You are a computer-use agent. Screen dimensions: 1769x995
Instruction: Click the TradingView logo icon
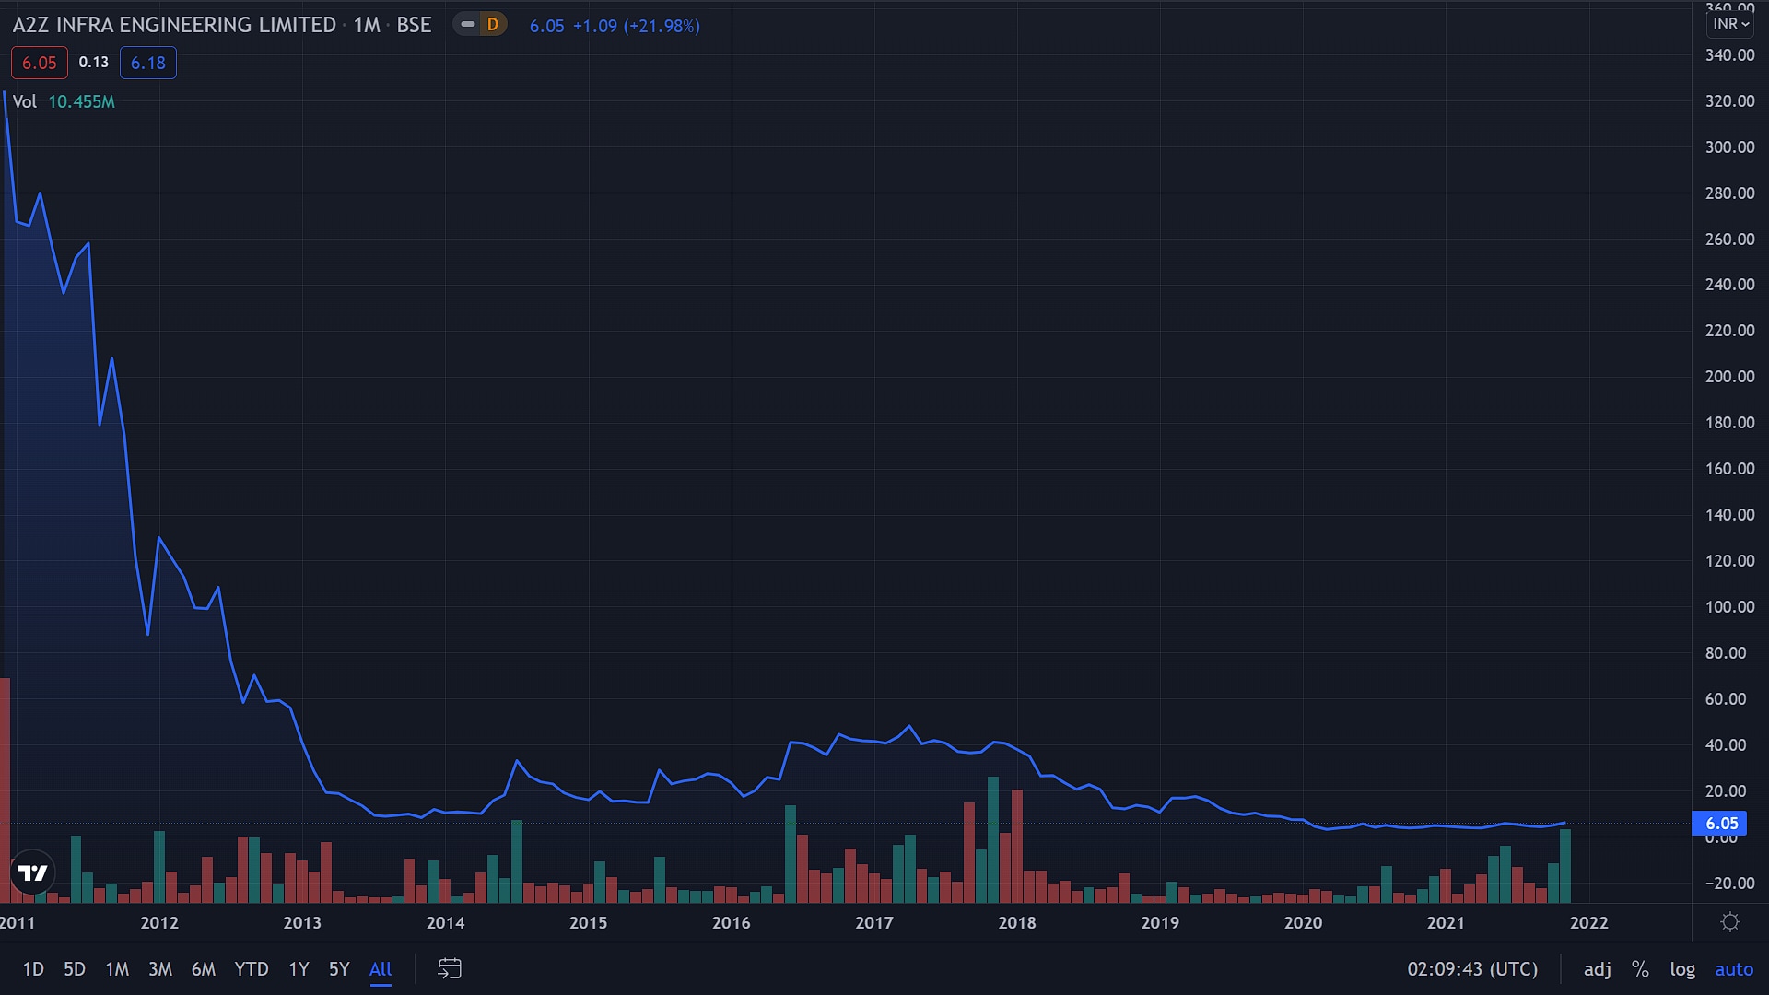[32, 872]
